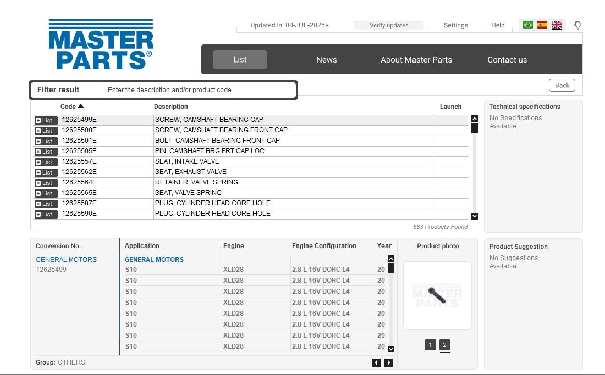
Task: Click GENERAL MOTORS conversion link
Action: coord(66,260)
